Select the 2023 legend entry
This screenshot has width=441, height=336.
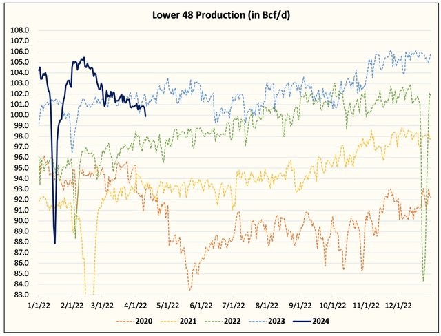pos(267,321)
